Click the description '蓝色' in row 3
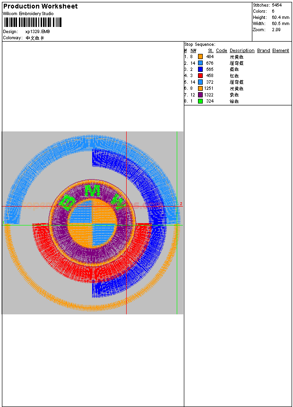The image size is (293, 407). coord(234,69)
